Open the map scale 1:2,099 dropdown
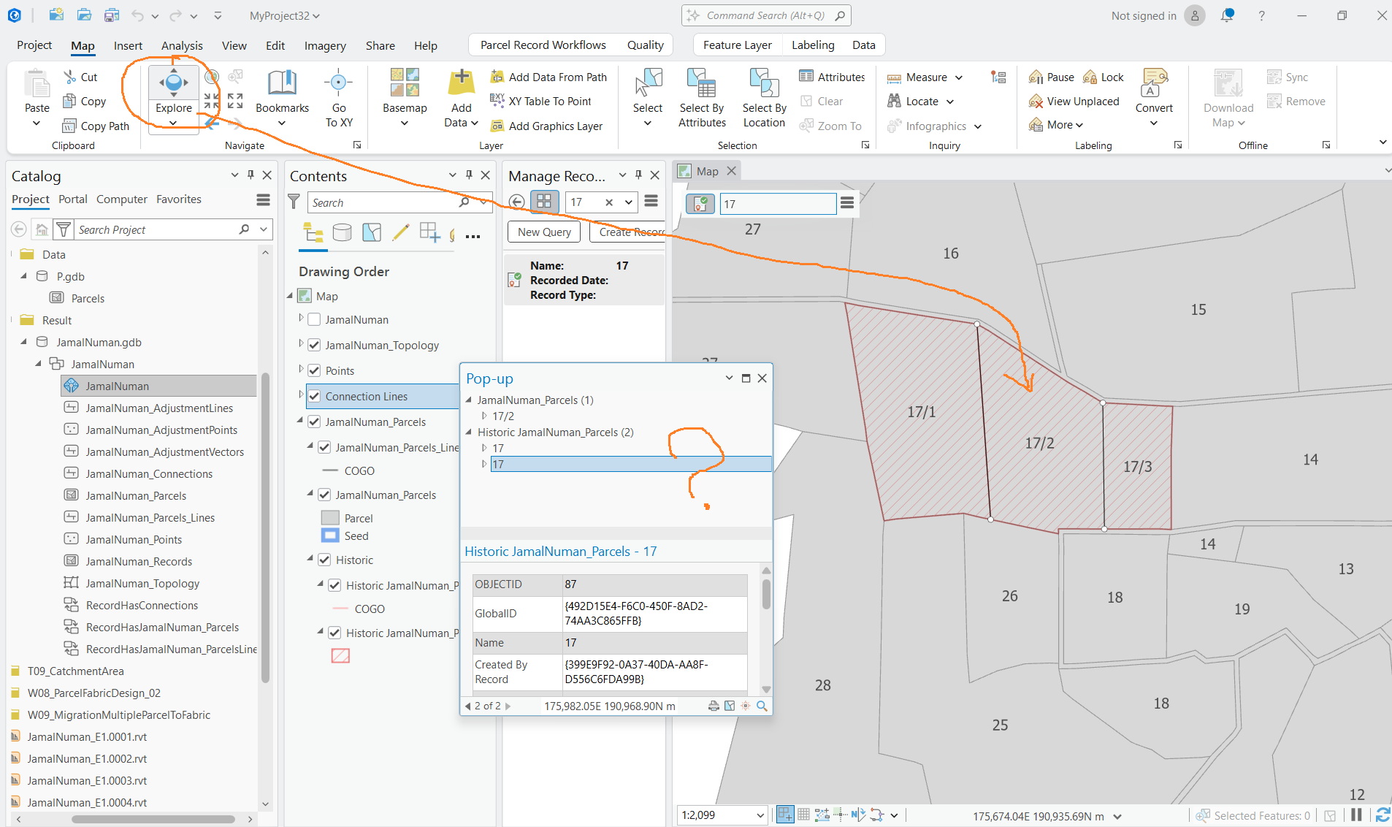Image resolution: width=1392 pixels, height=827 pixels. [x=760, y=815]
